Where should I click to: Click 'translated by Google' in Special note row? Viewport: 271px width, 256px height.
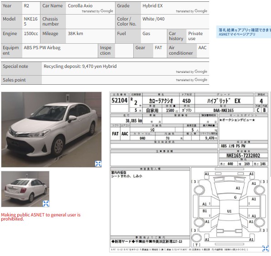point(191,72)
